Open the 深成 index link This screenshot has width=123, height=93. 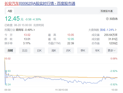[103, 30]
